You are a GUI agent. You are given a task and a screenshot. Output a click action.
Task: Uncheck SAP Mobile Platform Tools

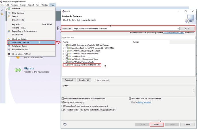point(67,62)
